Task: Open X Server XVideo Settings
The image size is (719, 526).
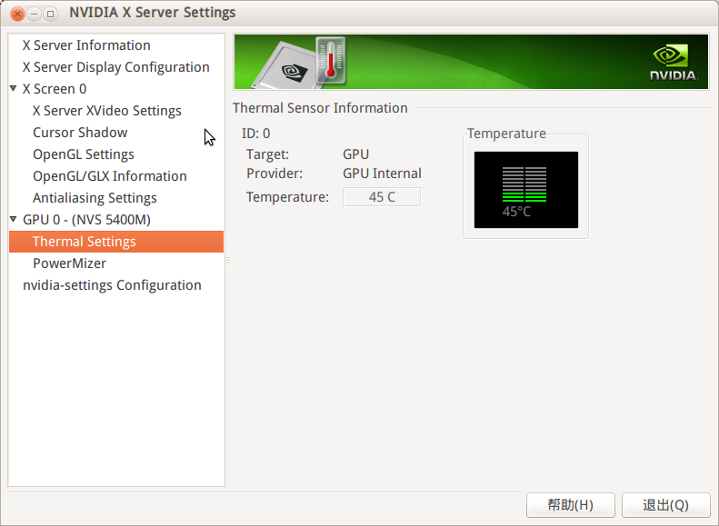Action: [107, 111]
